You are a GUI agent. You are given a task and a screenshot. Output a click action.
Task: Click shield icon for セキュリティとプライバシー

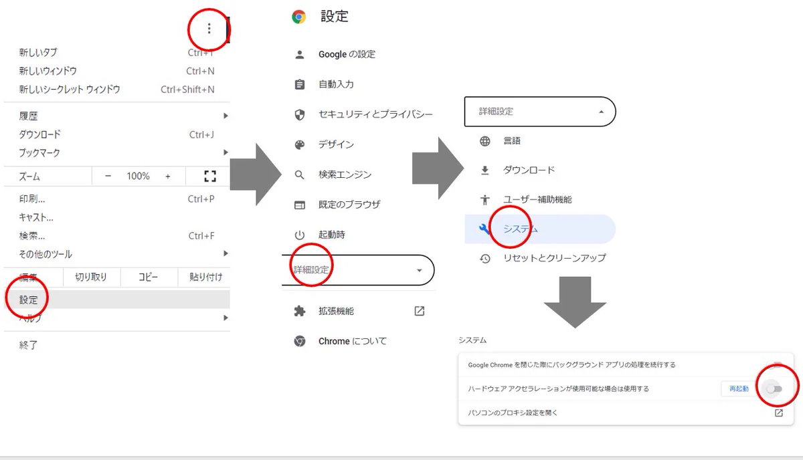click(300, 114)
